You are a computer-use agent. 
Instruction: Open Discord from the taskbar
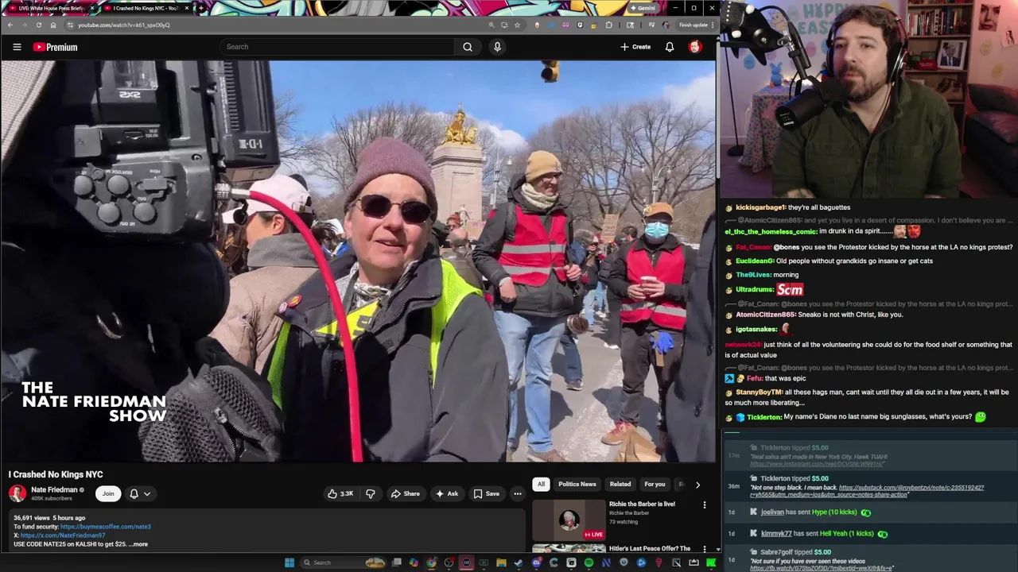[x=536, y=562]
